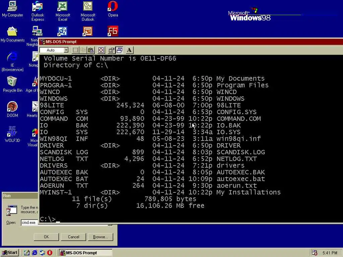This screenshot has height=257, width=343.
Task: Toggle Full screen in MS-DOS toolbar
Action: 101,50
